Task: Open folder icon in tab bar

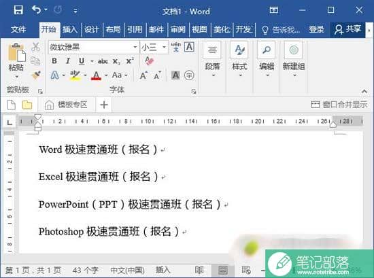Action: [x=27, y=105]
